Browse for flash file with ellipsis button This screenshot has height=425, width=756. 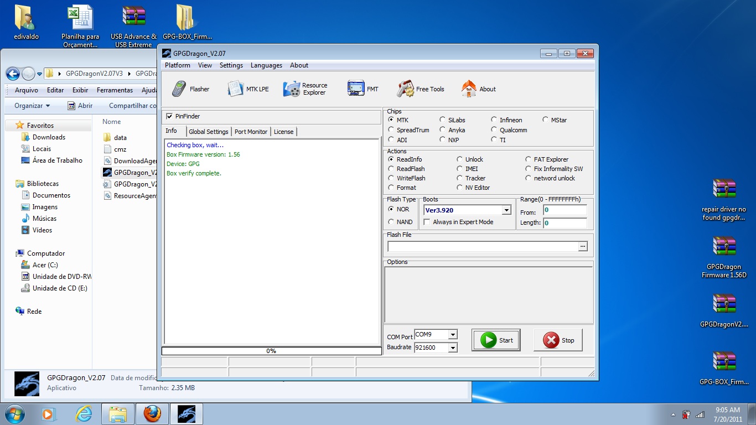point(583,247)
